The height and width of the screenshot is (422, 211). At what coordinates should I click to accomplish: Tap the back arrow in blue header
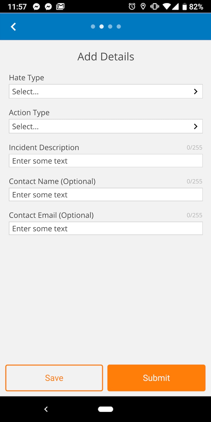(13, 27)
